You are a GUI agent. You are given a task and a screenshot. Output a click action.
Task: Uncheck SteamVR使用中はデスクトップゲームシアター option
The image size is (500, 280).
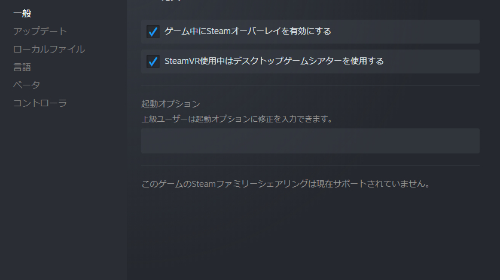pyautogui.click(x=153, y=61)
